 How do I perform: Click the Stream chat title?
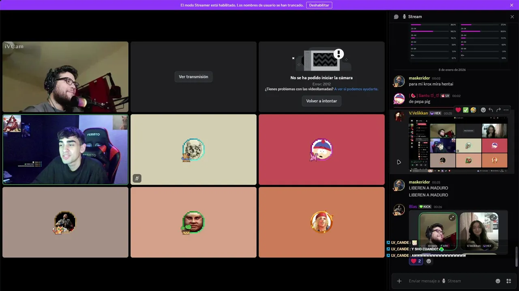click(x=415, y=17)
